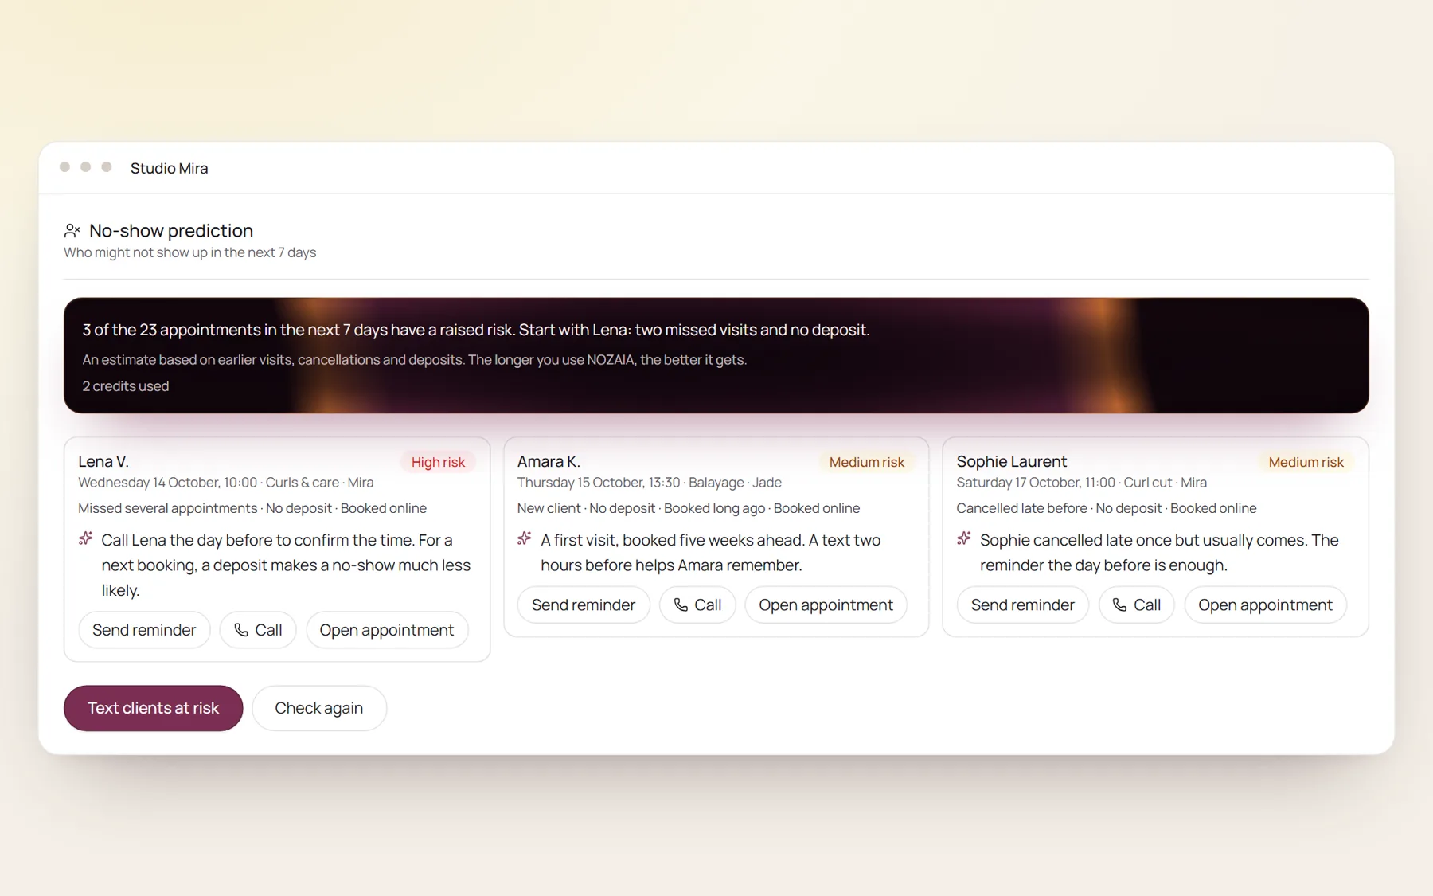Click 'Cancelled late before' factors line
Viewport: 1433px width, 896px height.
tap(1107, 508)
